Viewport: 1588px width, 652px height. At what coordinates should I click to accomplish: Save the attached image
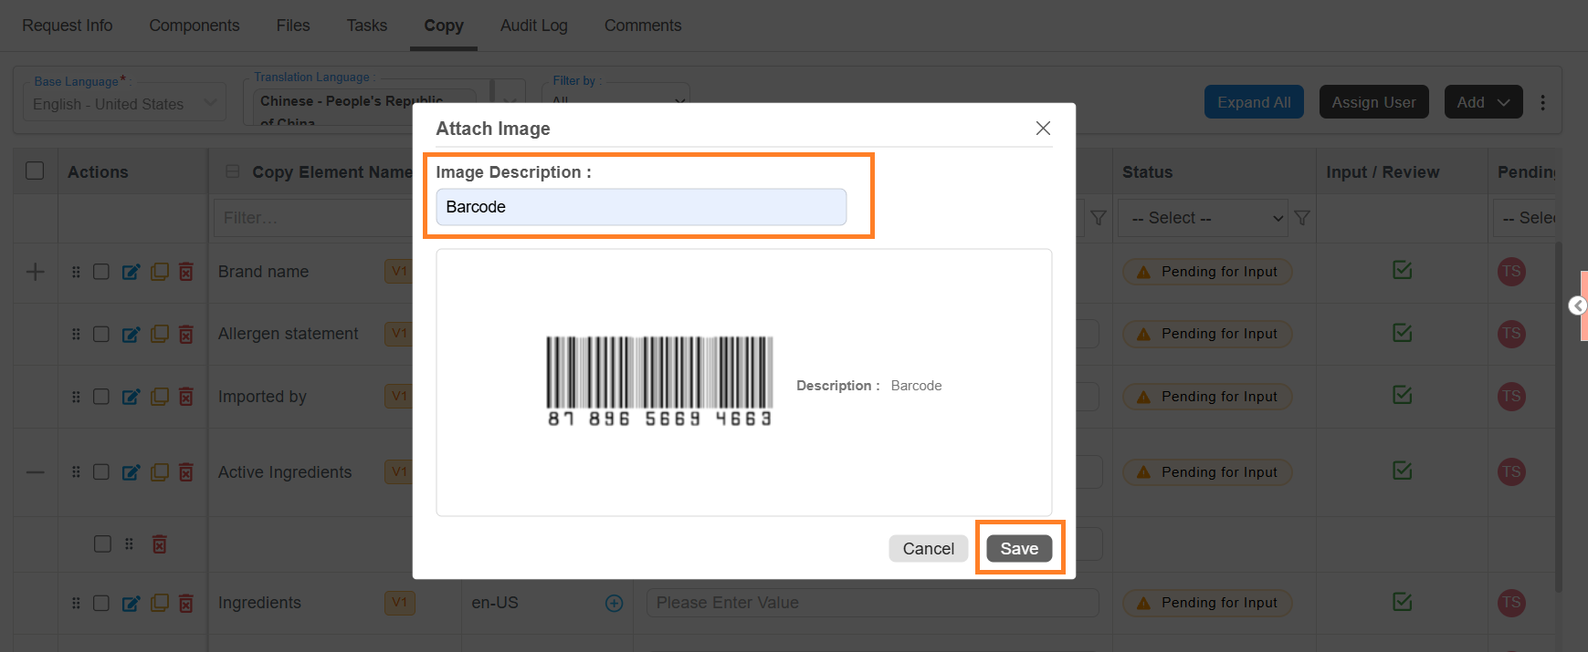(1019, 548)
